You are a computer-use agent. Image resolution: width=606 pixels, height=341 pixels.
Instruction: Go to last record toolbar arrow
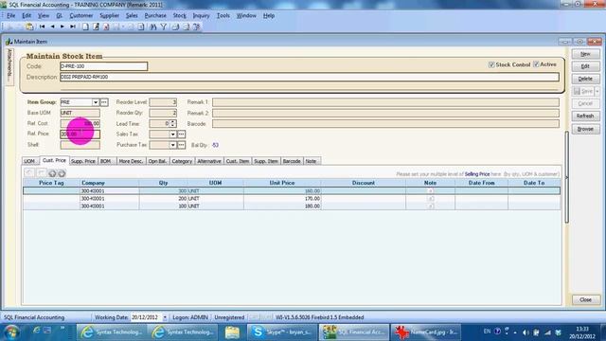(73, 27)
